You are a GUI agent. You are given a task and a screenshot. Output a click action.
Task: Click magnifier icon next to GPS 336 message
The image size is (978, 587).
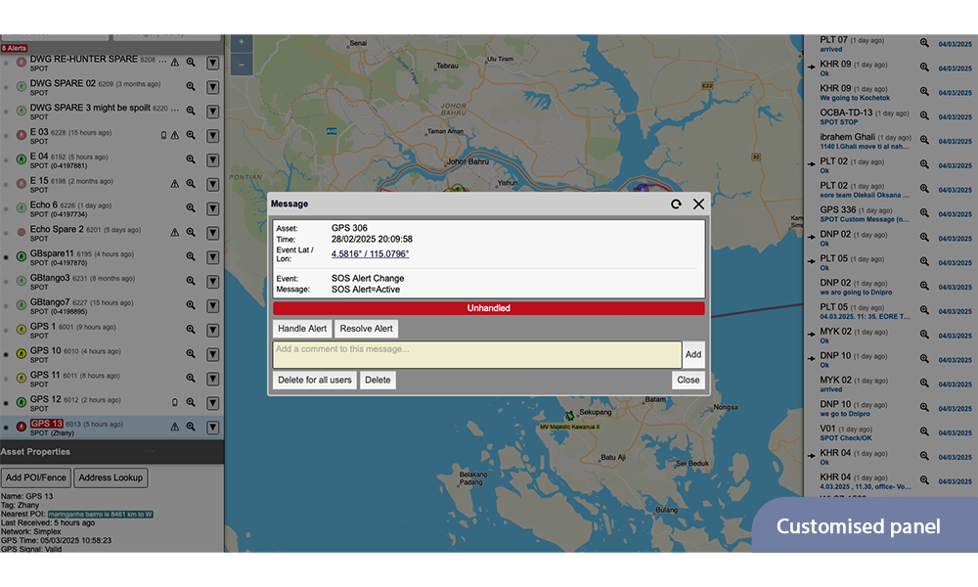924,211
